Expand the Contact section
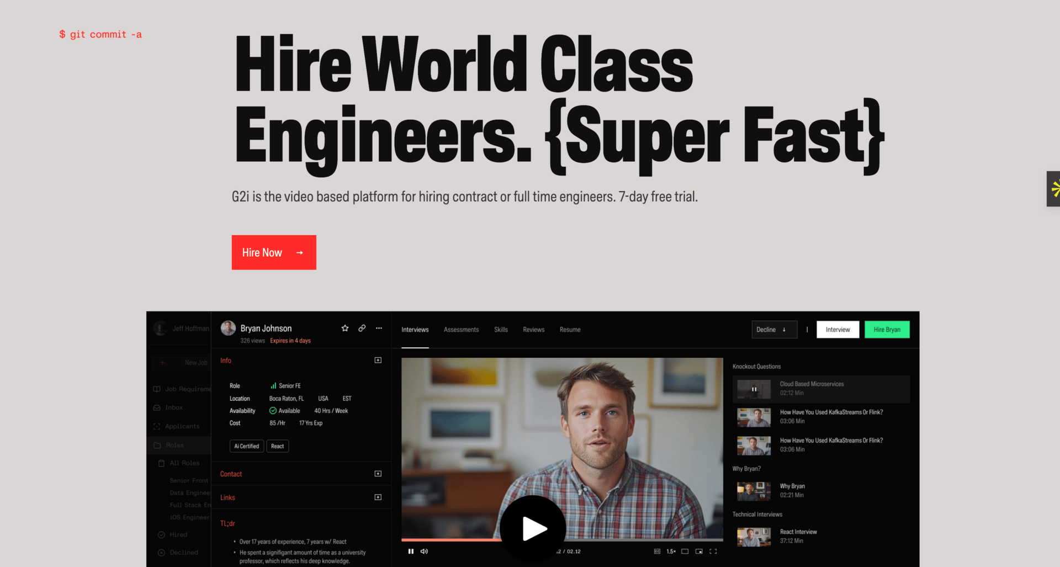This screenshot has width=1060, height=567. 378,474
